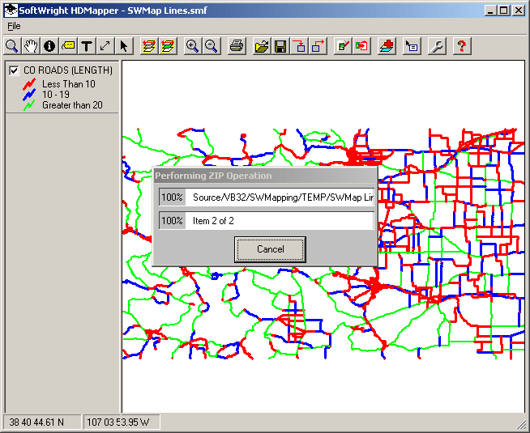
Task: Click the green and yellow layers icon
Action: pos(168,46)
